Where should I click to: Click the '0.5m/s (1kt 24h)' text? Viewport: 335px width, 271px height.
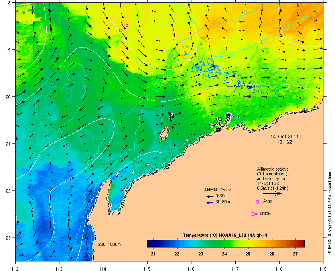point(273,189)
